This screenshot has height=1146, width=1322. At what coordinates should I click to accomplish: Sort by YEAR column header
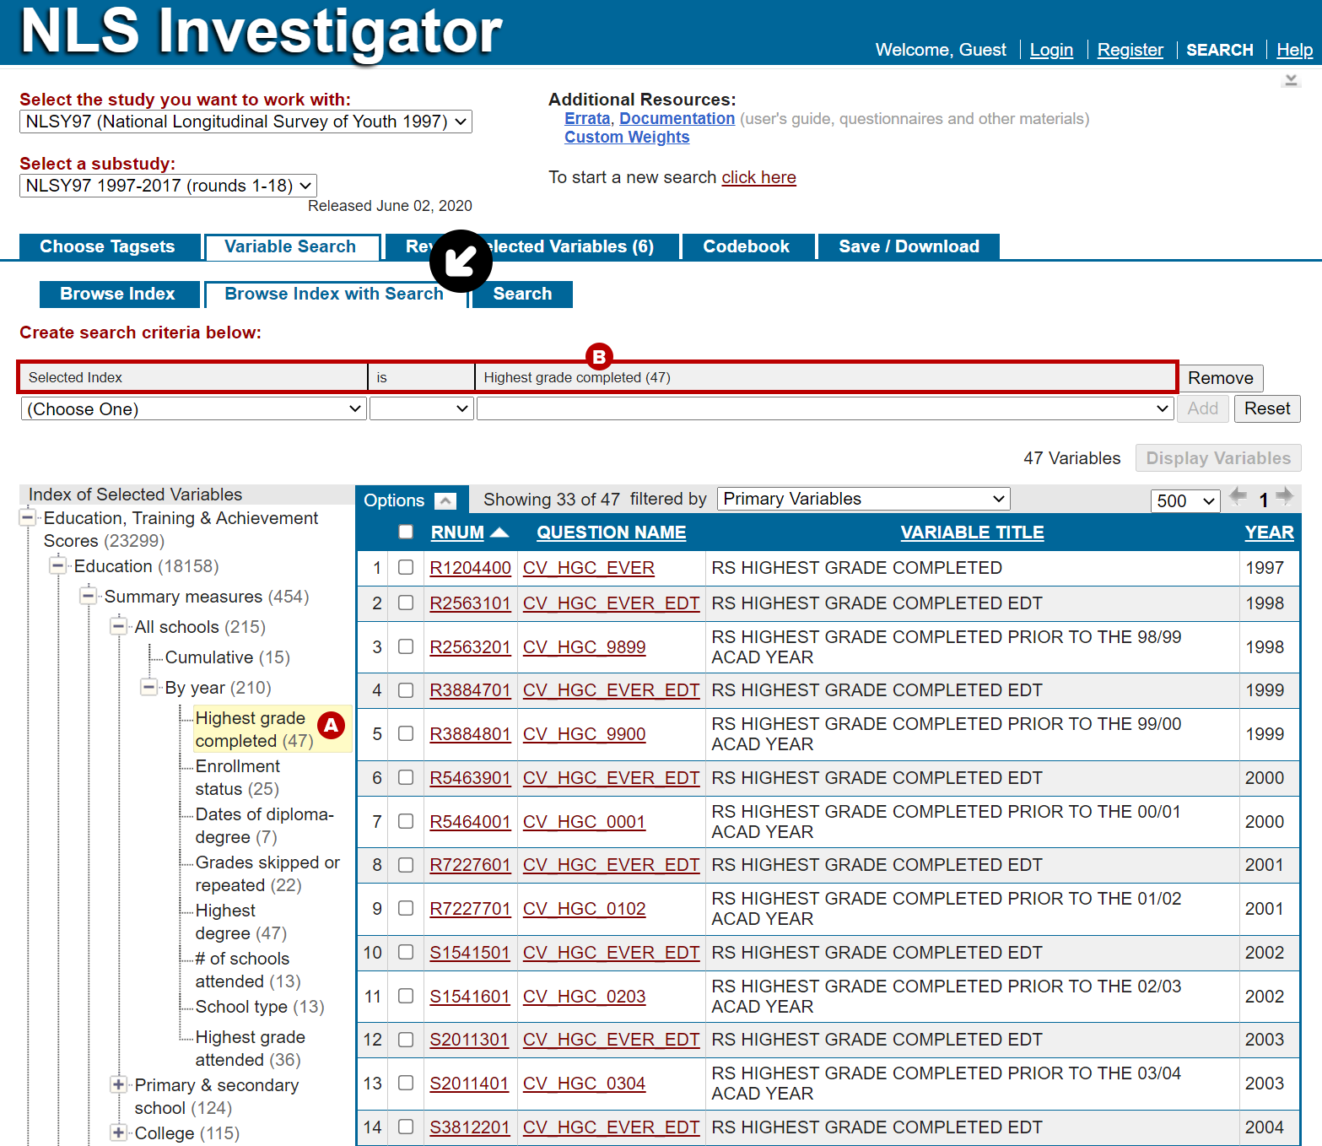click(1269, 532)
